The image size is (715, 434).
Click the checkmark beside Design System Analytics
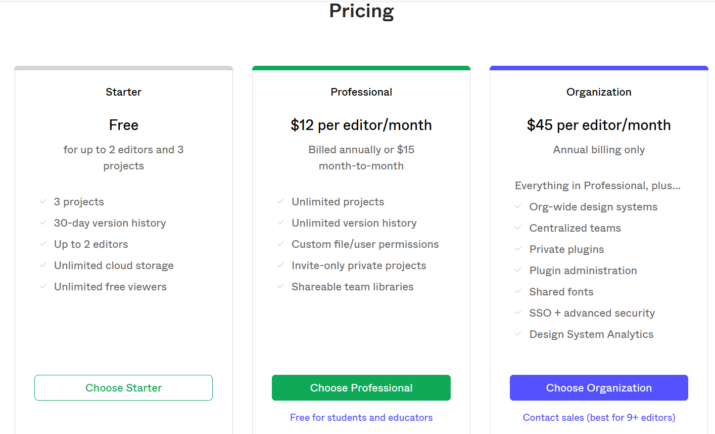518,334
